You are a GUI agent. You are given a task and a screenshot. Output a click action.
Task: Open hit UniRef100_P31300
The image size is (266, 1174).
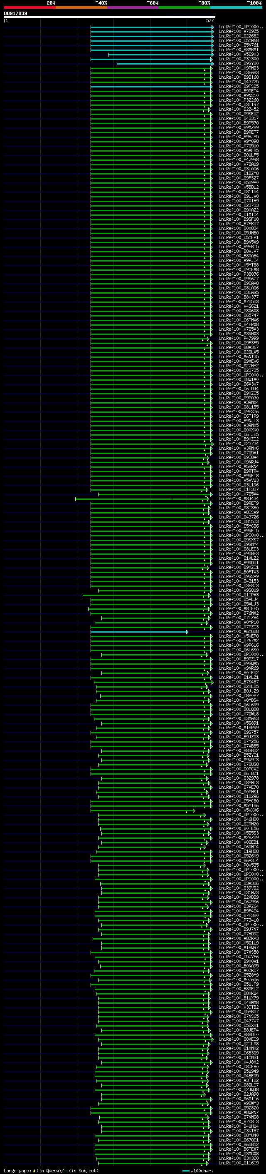239,59
